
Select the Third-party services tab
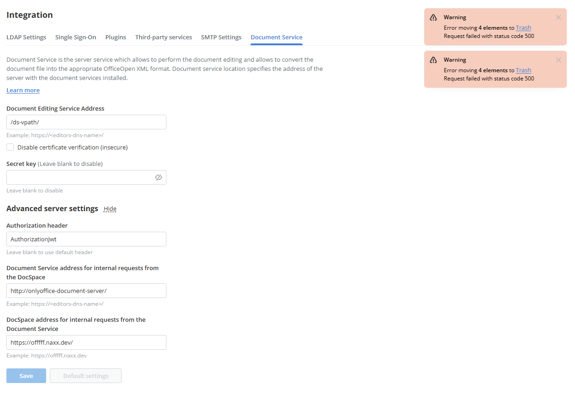pos(164,37)
